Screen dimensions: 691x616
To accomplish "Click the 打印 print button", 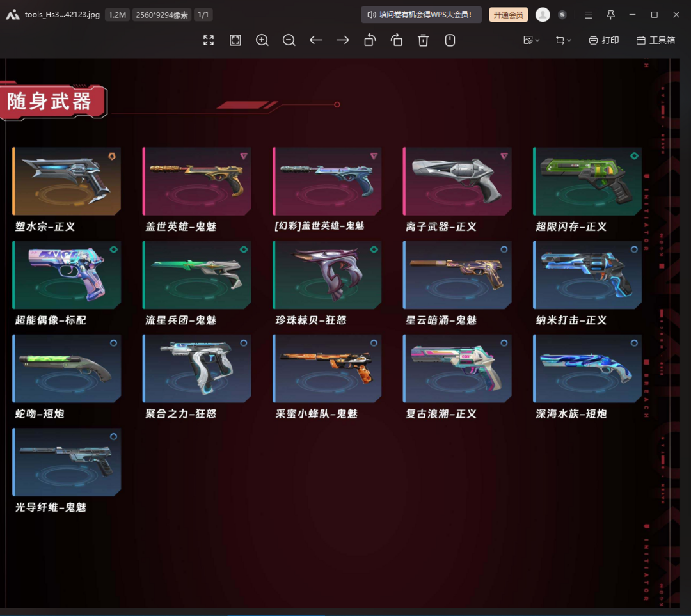I will click(x=604, y=40).
